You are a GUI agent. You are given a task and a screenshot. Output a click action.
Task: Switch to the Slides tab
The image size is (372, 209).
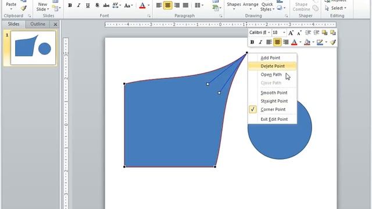(13, 24)
